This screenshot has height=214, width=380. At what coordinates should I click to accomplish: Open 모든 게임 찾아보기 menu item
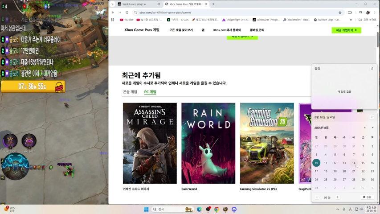pos(181,30)
